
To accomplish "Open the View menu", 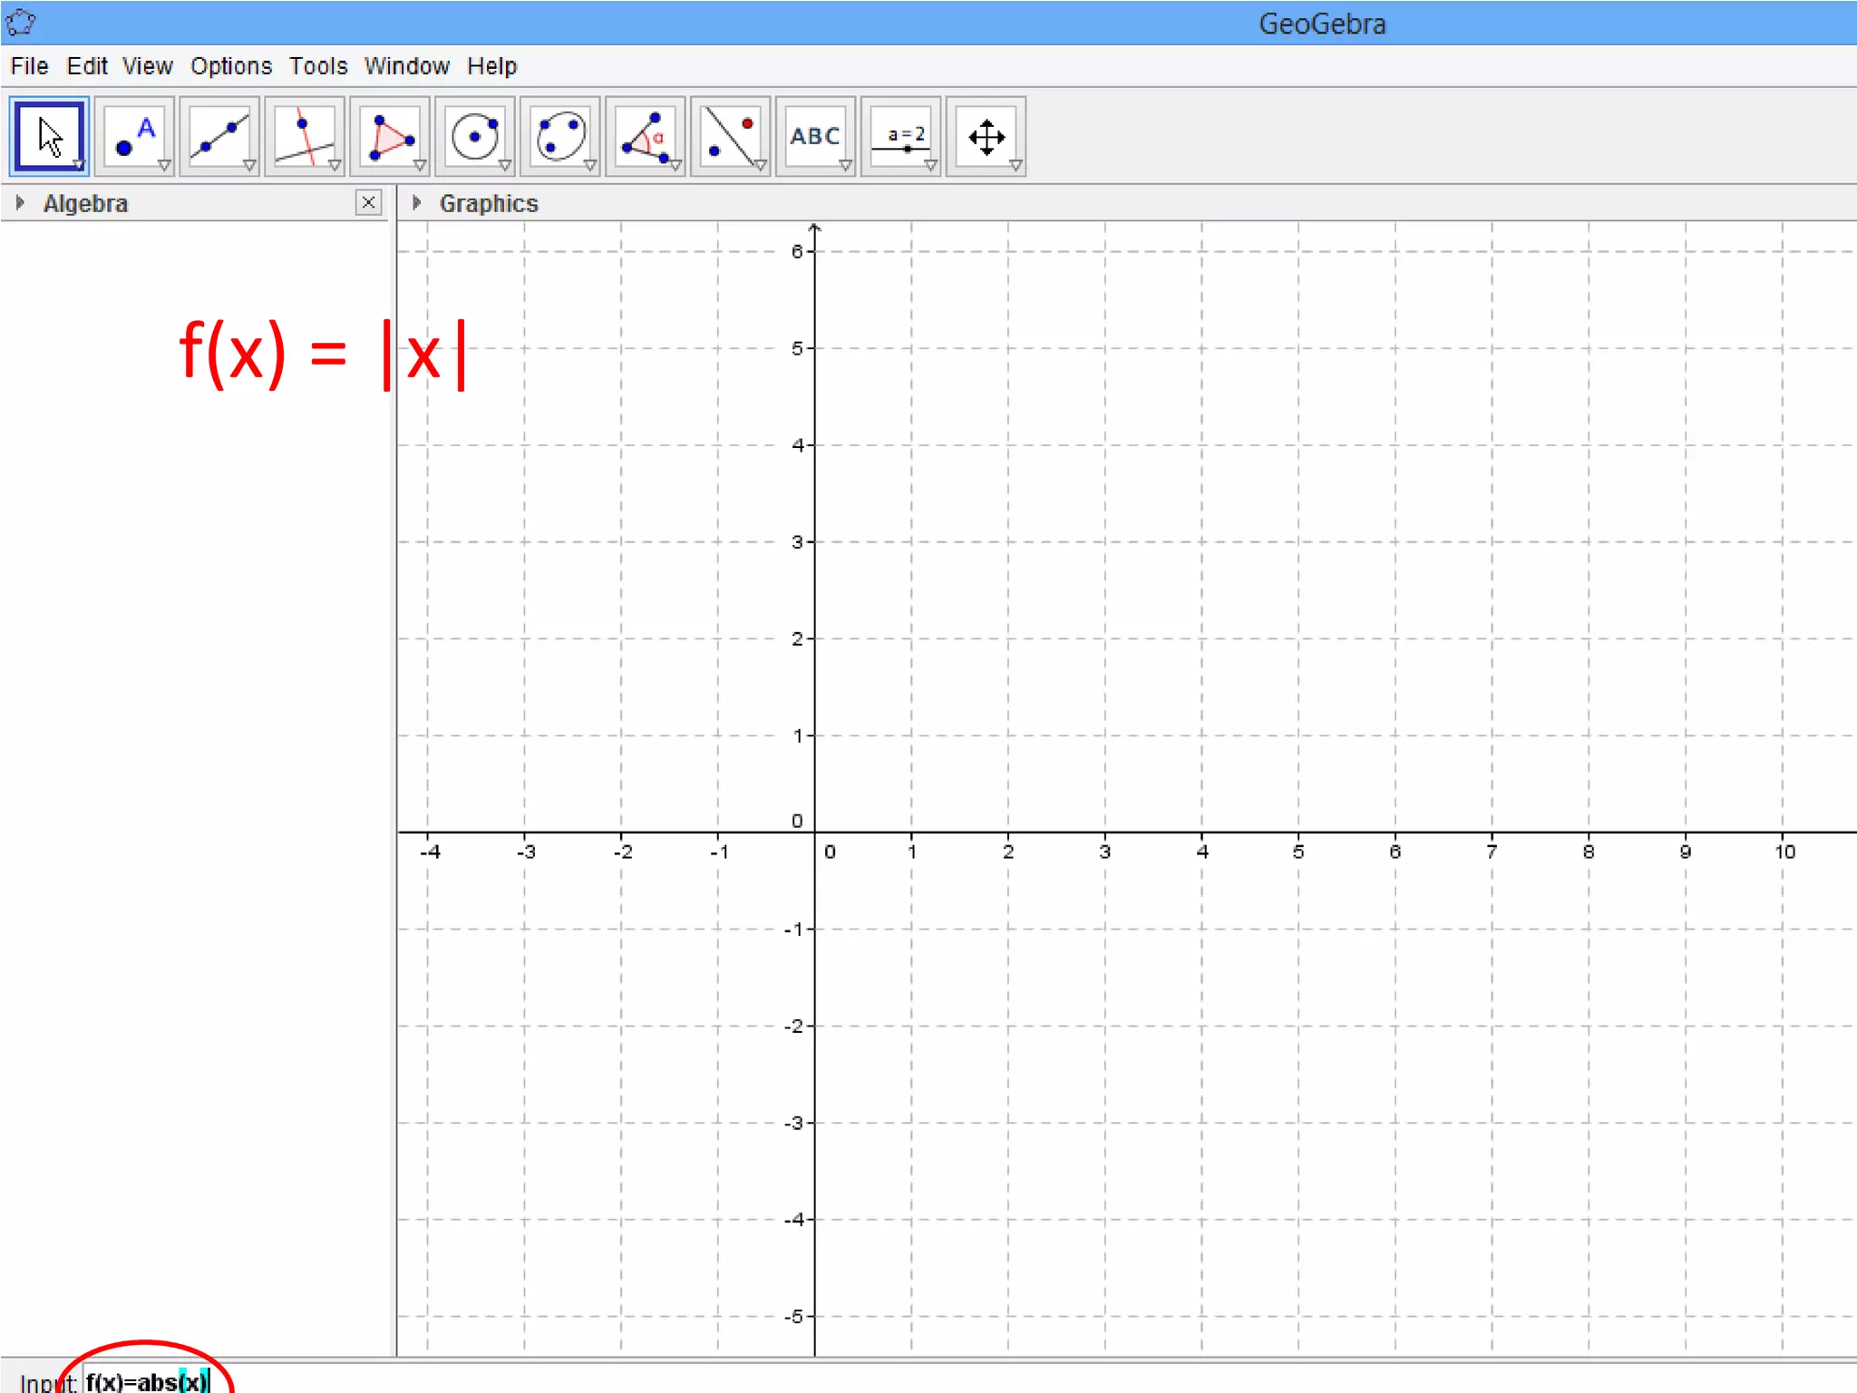I will pos(147,66).
